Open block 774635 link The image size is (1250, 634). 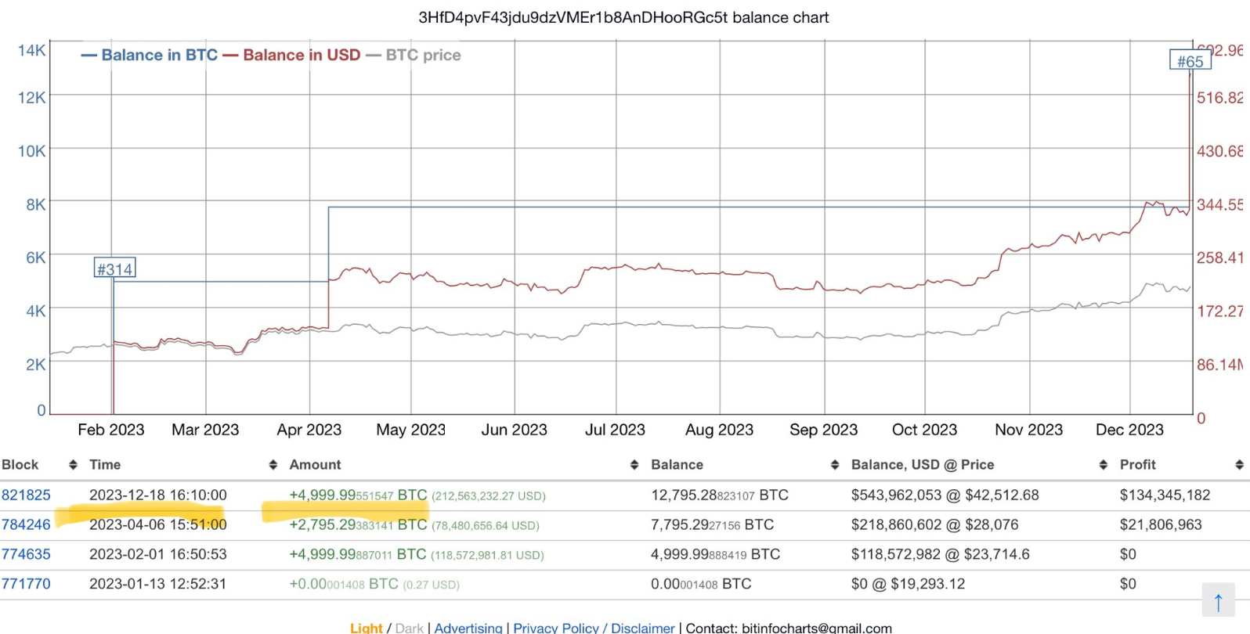tap(26, 555)
